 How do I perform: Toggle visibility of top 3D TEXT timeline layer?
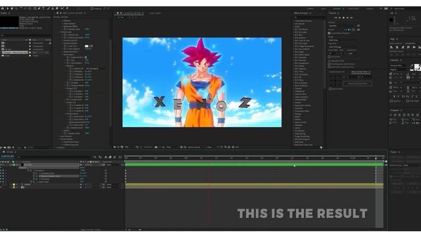pos(1,165)
